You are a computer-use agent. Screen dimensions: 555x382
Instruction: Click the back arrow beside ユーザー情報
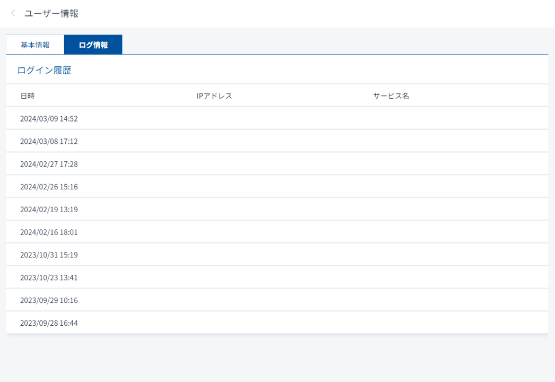click(13, 13)
